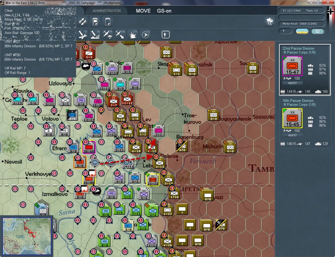The height and width of the screenshot is (257, 335).
Task: Click the date and turn display field
Action: pos(301,10)
